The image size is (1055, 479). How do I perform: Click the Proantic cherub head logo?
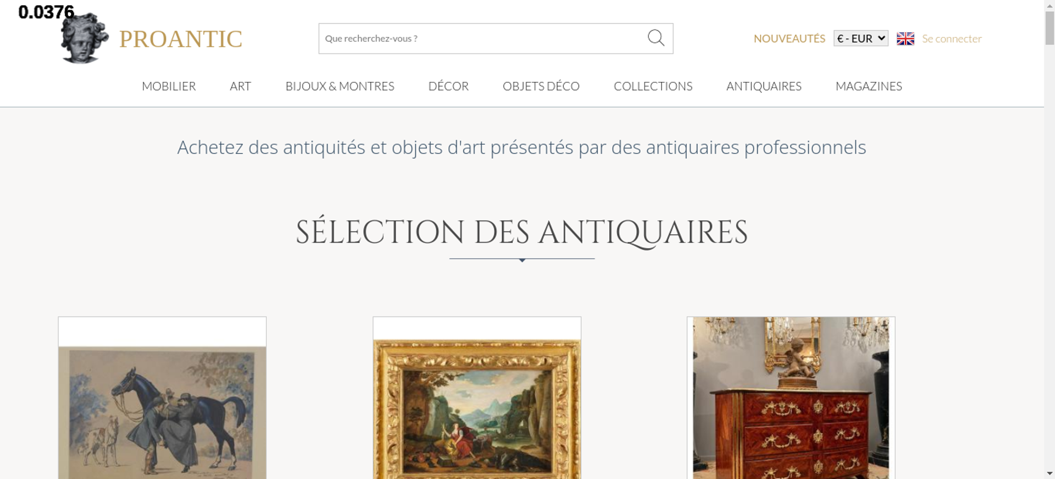point(84,38)
